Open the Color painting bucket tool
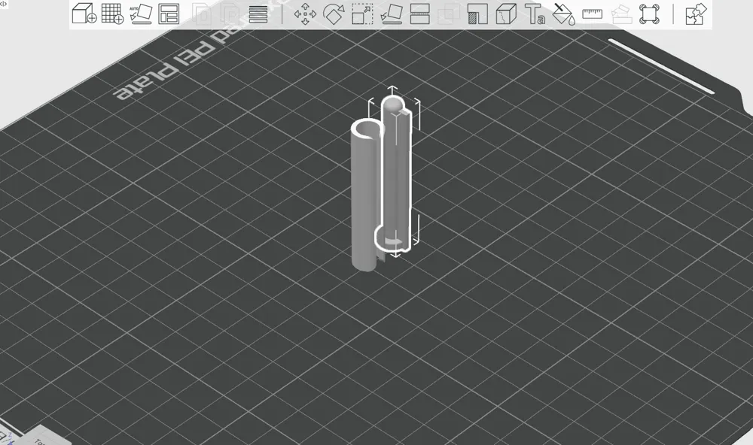Viewport: 753px width, 445px height. coord(563,14)
